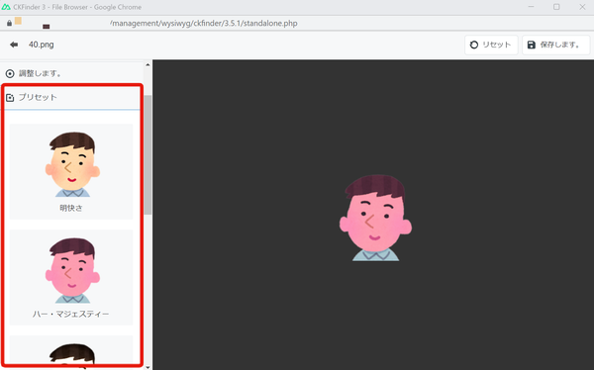The image size is (594, 370).
Task: Click the 40.png file name
Action: click(41, 45)
